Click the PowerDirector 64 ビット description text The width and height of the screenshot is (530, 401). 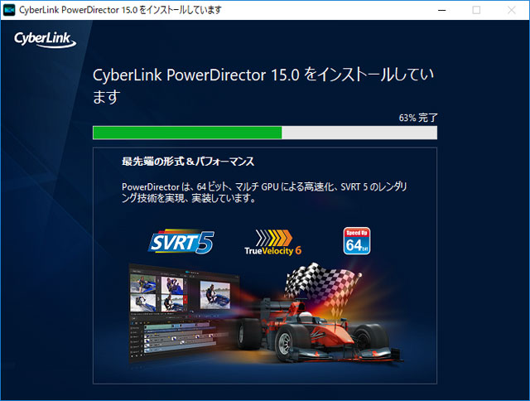point(264,192)
